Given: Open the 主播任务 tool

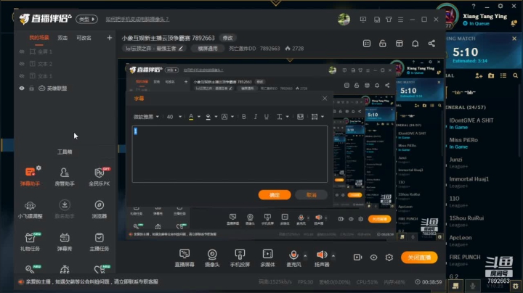Looking at the screenshot, I should click(x=99, y=242).
